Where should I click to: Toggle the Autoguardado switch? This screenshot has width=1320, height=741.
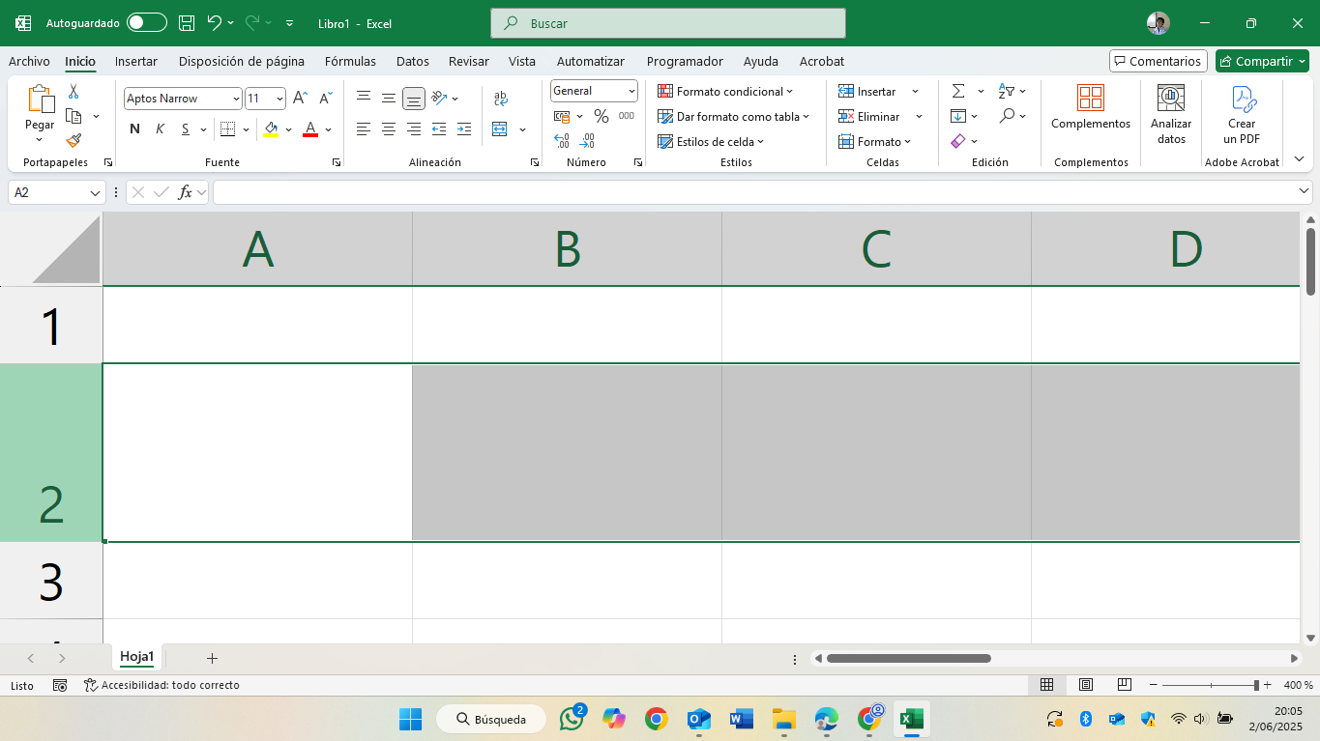click(147, 22)
